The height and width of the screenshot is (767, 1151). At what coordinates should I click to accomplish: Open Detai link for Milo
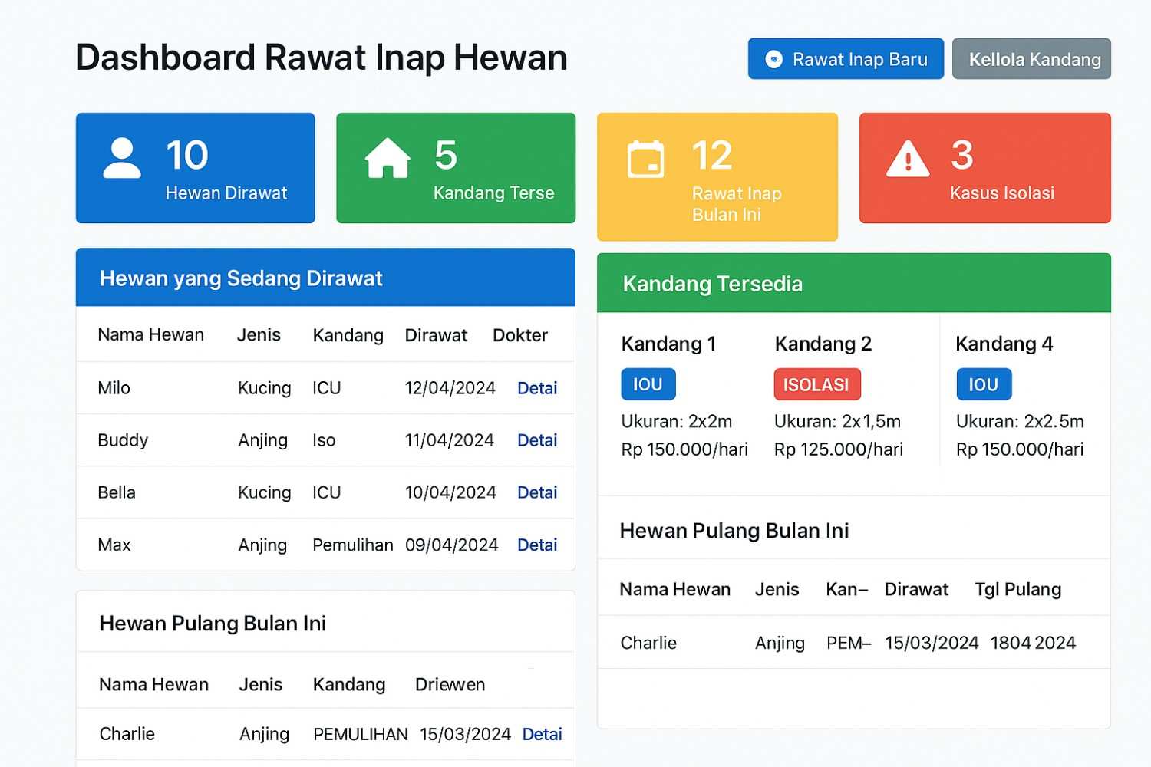(x=537, y=388)
